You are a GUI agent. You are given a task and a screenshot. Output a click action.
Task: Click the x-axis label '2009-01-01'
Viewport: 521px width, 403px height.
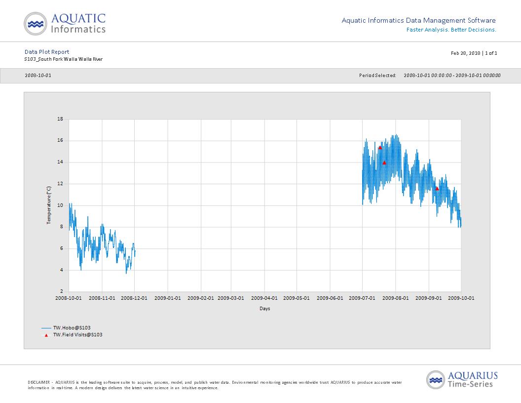167,298
